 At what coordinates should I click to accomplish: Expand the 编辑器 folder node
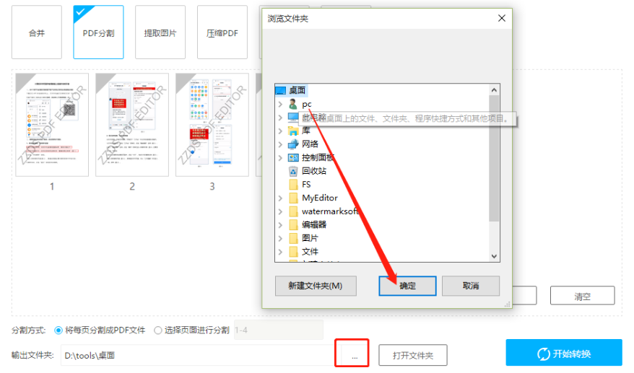280,224
